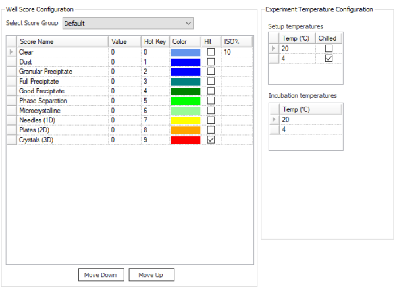Click the Move Down button
395x287 pixels.
pyautogui.click(x=101, y=274)
